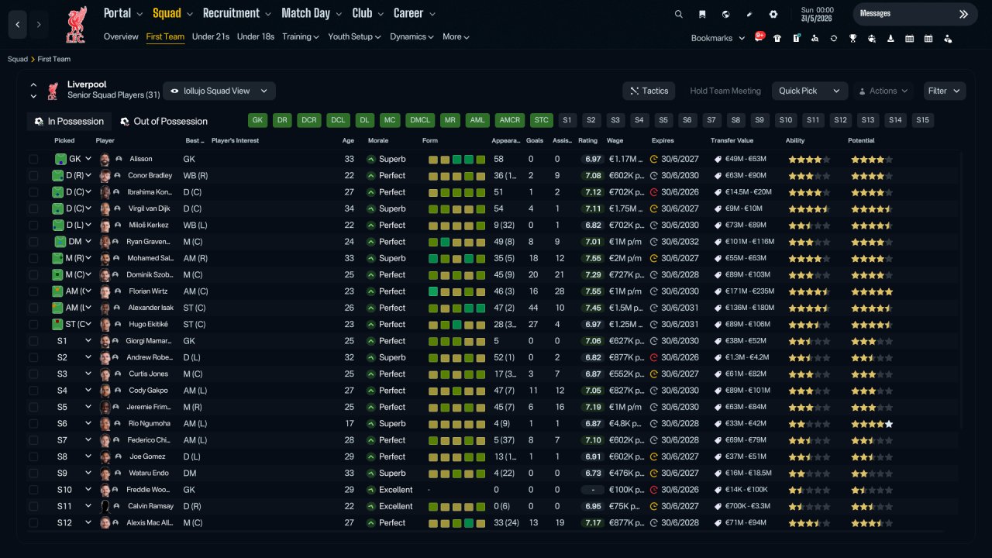Expand the Youth Setup submenu
Viewport: 992px width, 558px height.
click(354, 36)
